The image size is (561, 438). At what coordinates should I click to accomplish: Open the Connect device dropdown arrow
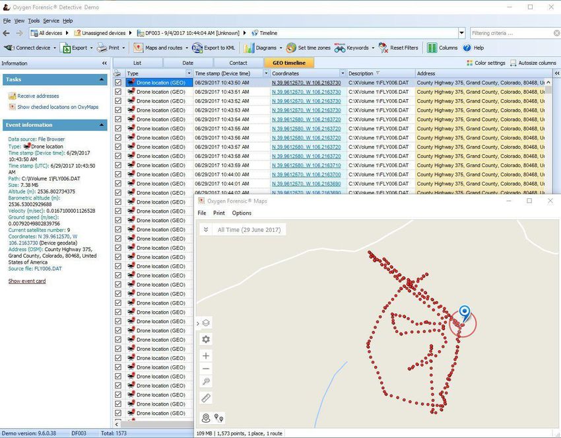(x=55, y=48)
